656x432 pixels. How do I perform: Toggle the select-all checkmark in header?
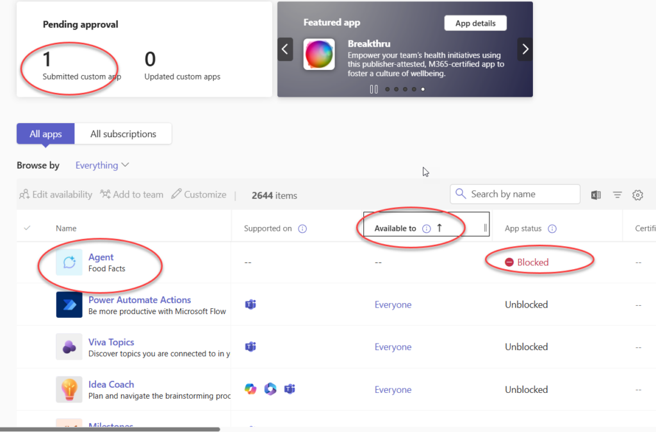click(x=27, y=228)
